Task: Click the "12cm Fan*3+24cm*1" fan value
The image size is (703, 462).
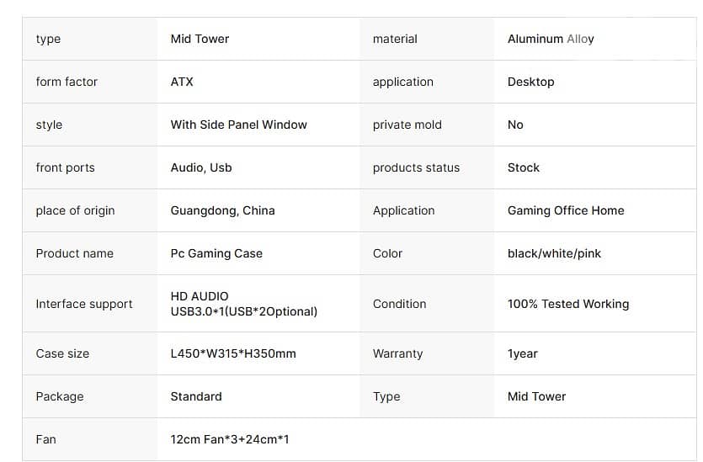Action: [x=230, y=439]
